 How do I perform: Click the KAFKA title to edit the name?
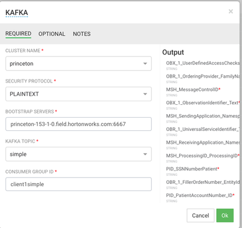17,13
